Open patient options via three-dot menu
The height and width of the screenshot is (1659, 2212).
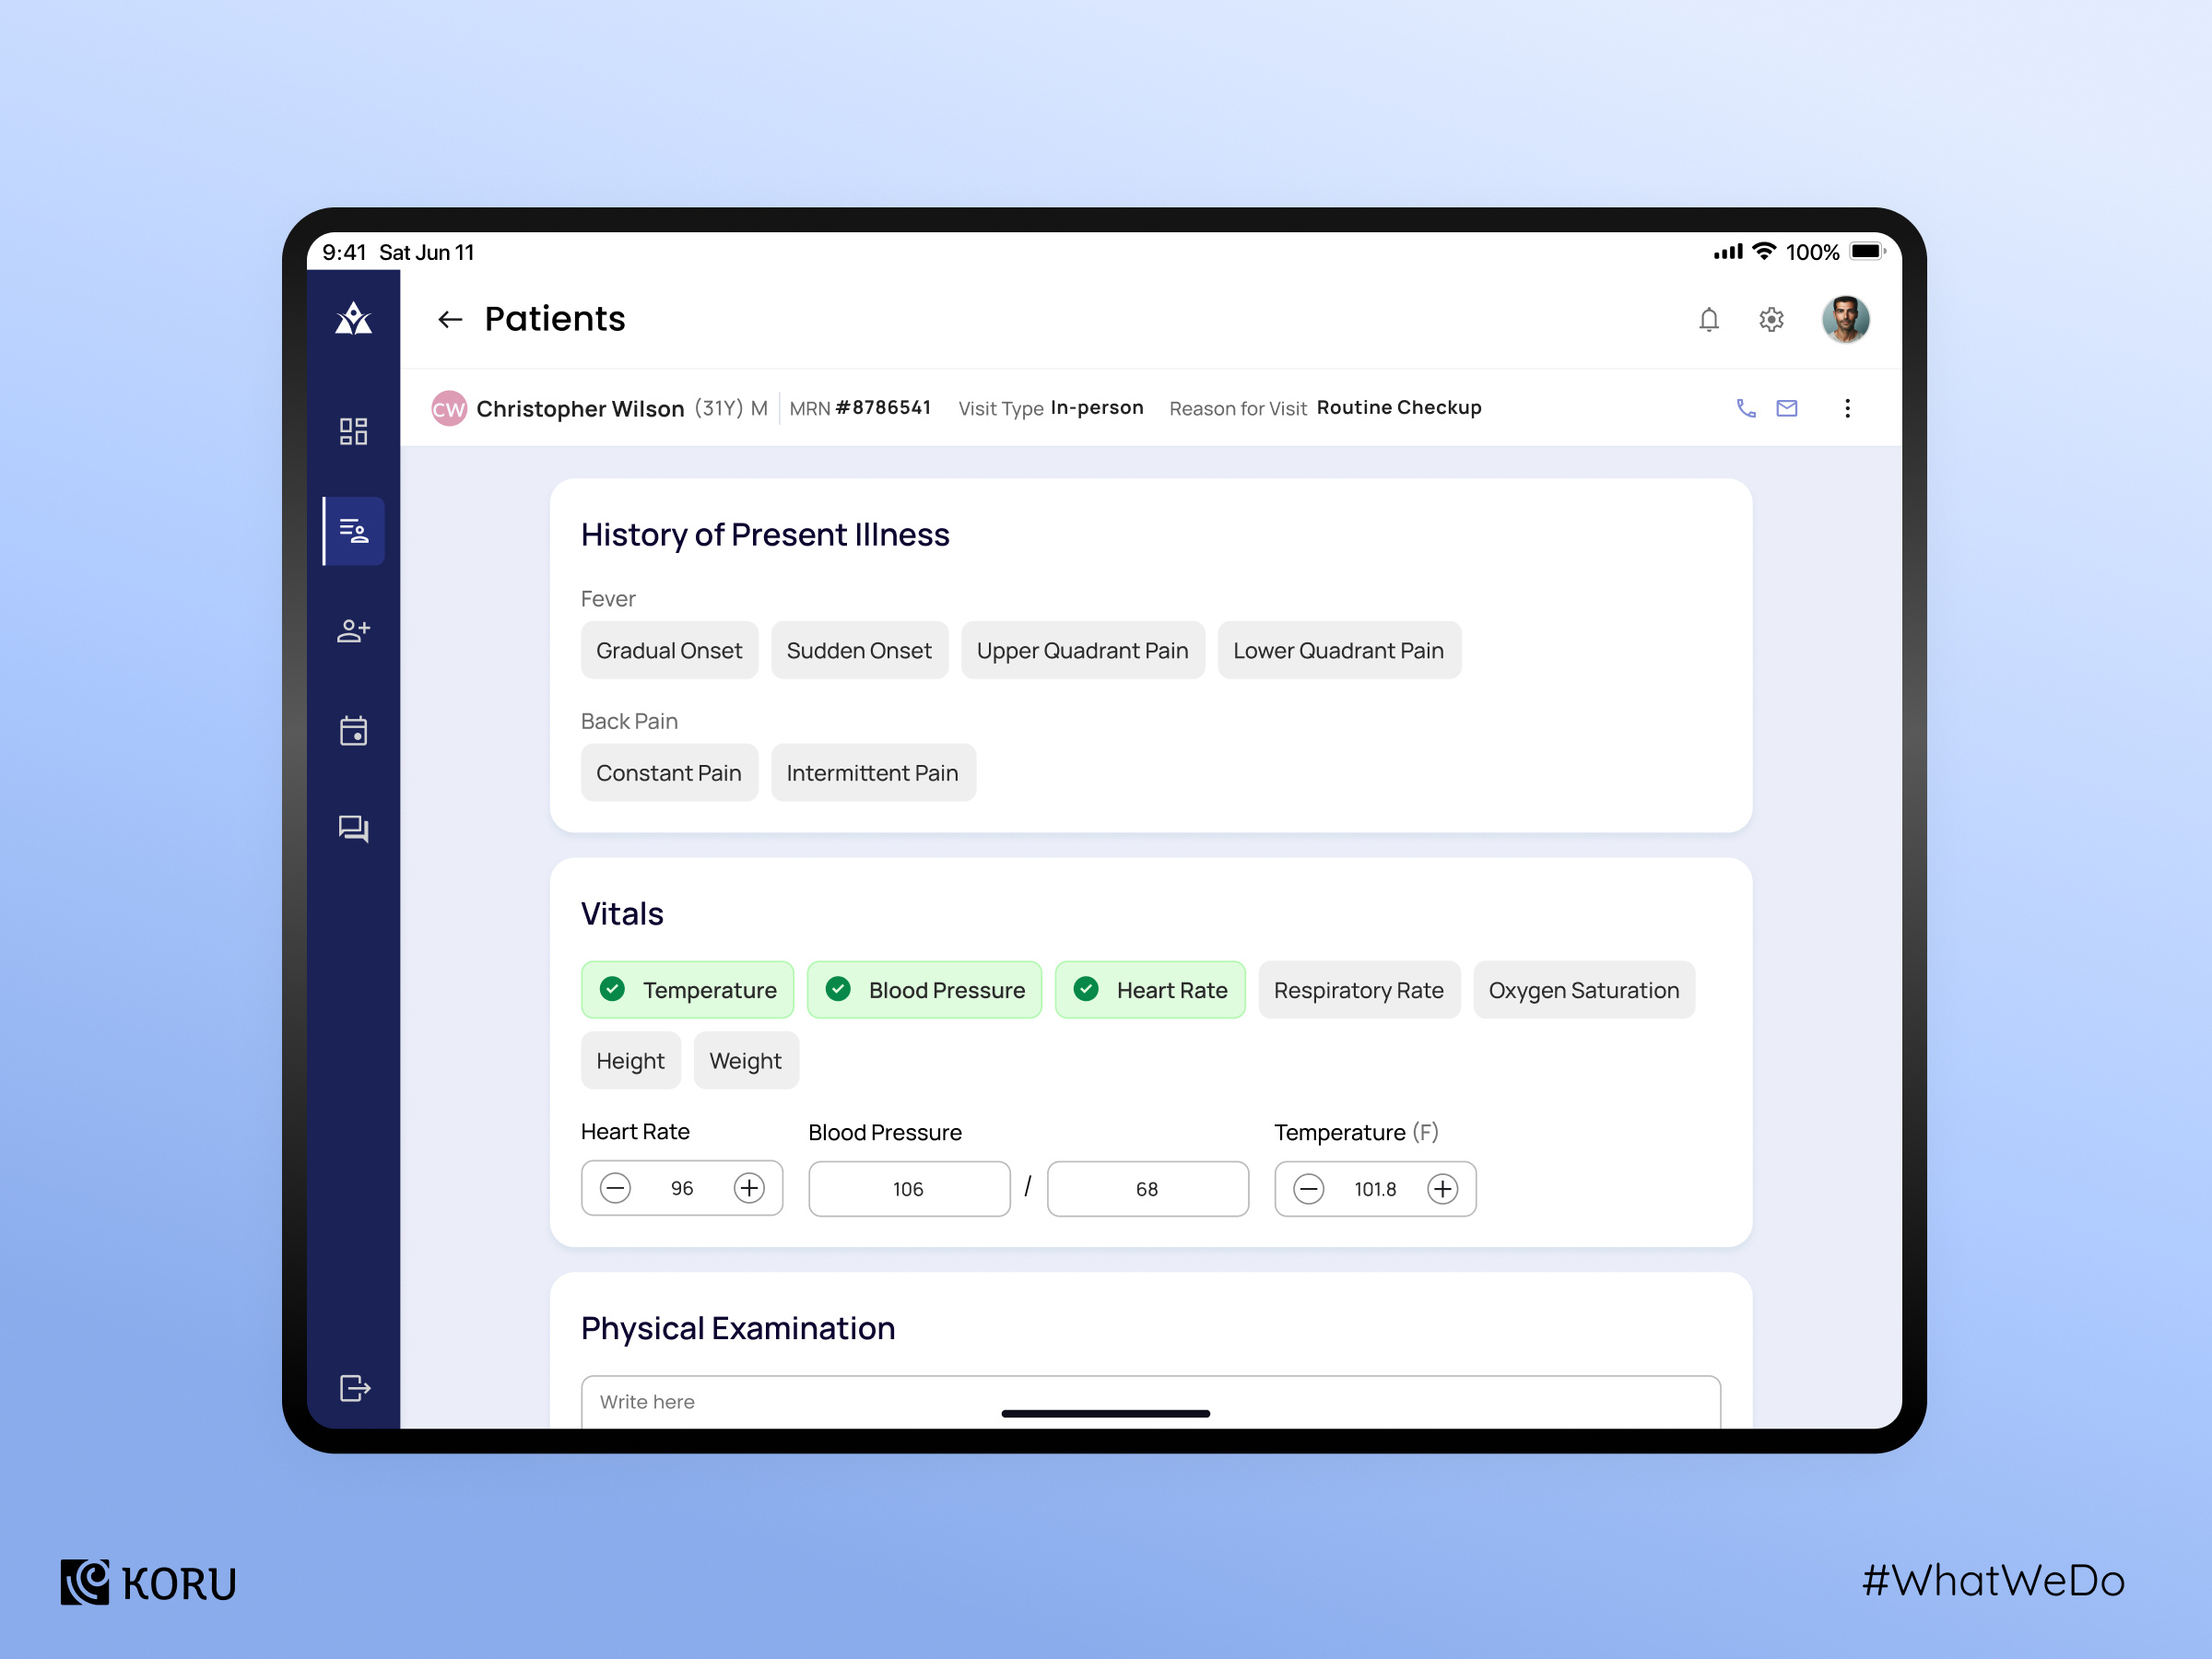[1847, 407]
